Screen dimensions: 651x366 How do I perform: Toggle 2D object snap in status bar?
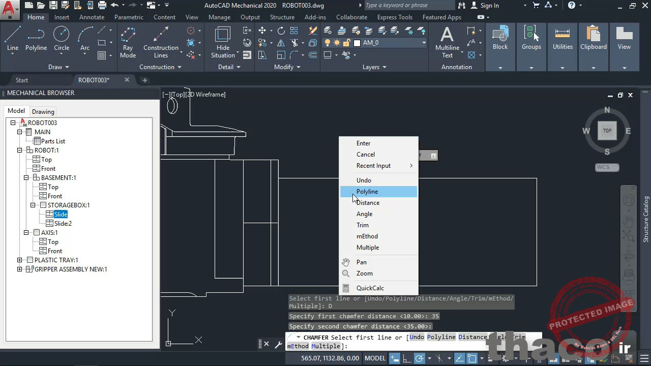pos(472,358)
